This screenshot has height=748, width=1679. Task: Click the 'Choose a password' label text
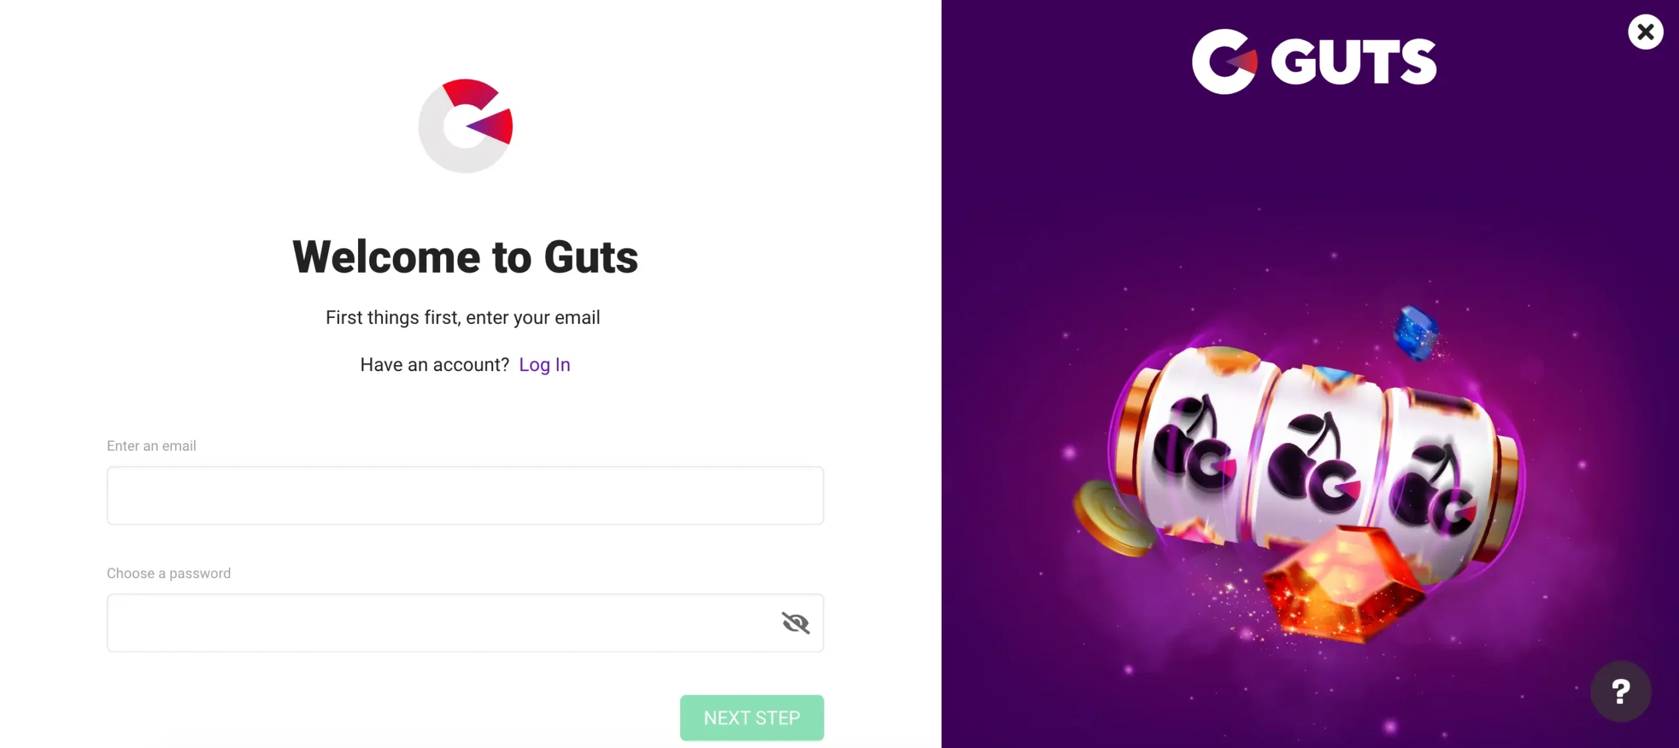click(169, 573)
